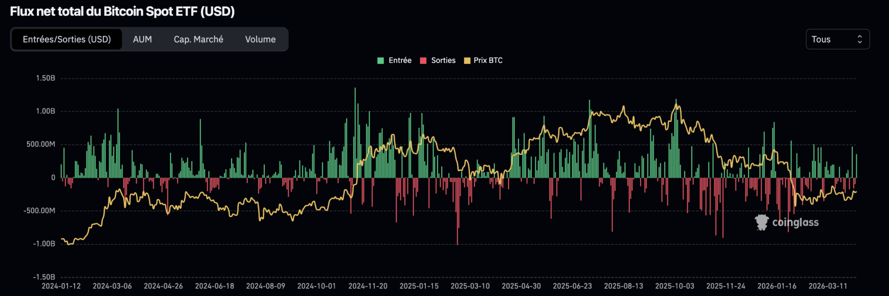
Task: Click the coinglass mascot logo icon
Action: (x=762, y=222)
